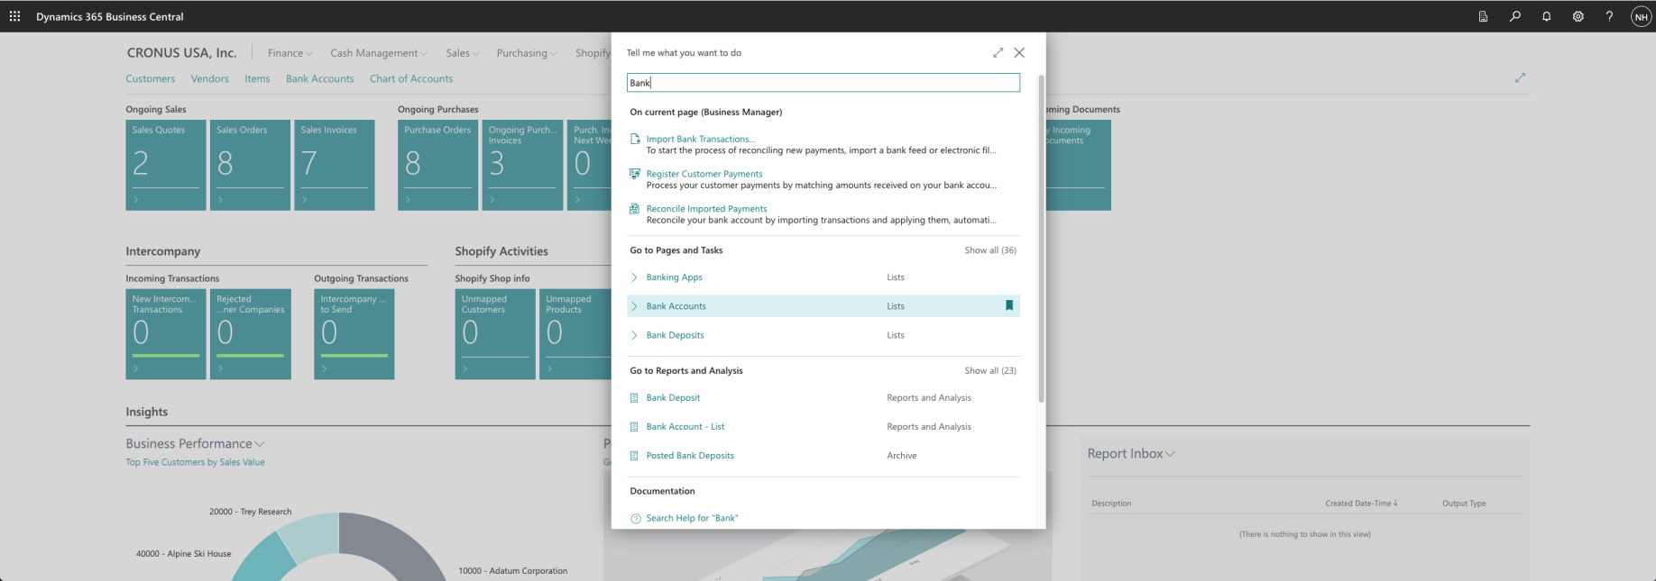
Task: Expand the Bank Accounts result chevron
Action: (635, 306)
